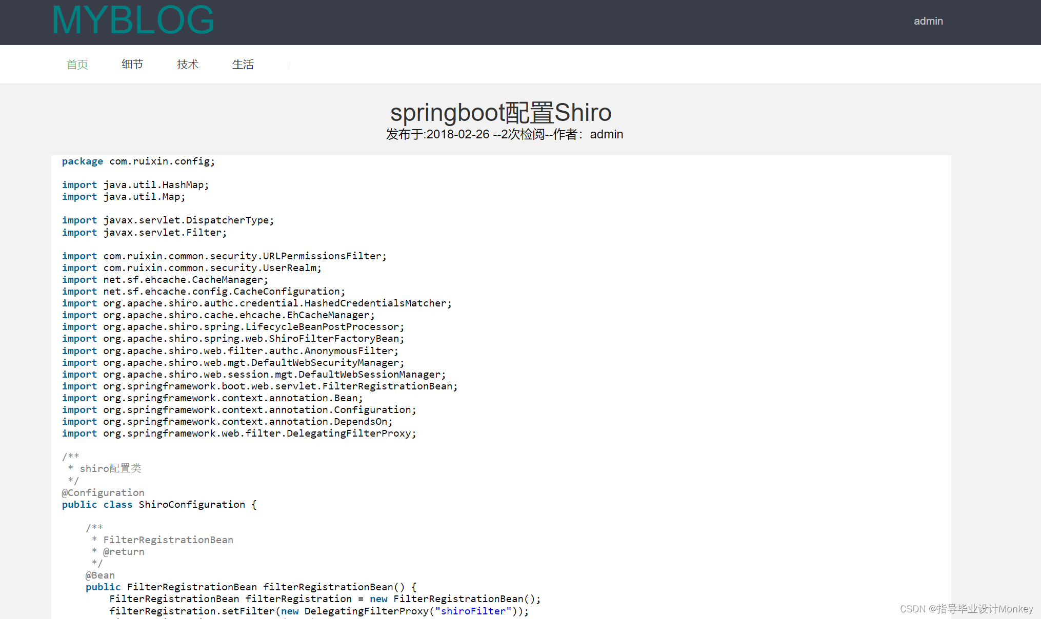Click the DefaultWebSecurityManager import line
The width and height of the screenshot is (1041, 619).
(233, 363)
